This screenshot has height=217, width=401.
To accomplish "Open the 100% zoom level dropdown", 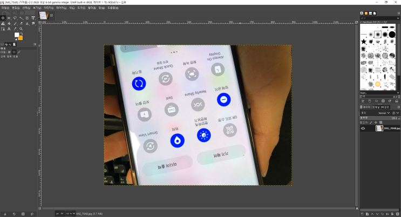I will coord(74,213).
